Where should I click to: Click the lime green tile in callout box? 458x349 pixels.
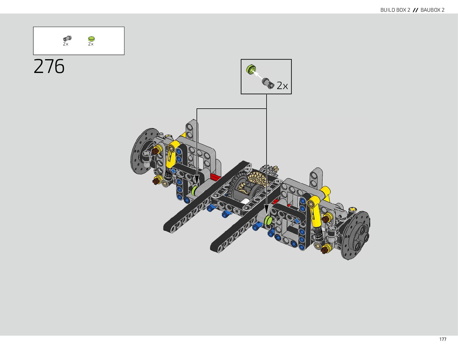click(251, 69)
